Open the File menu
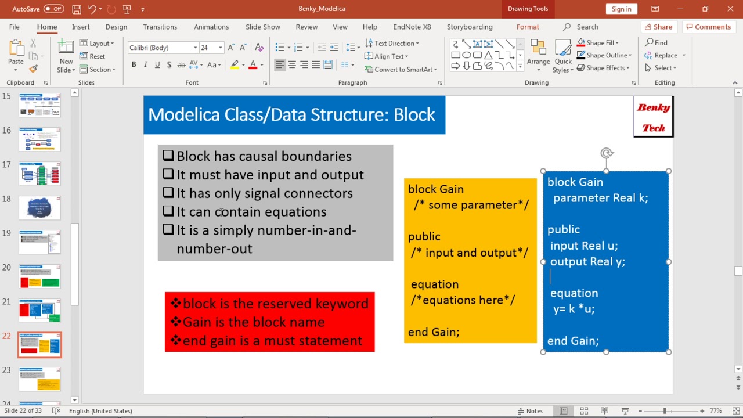 pos(15,27)
